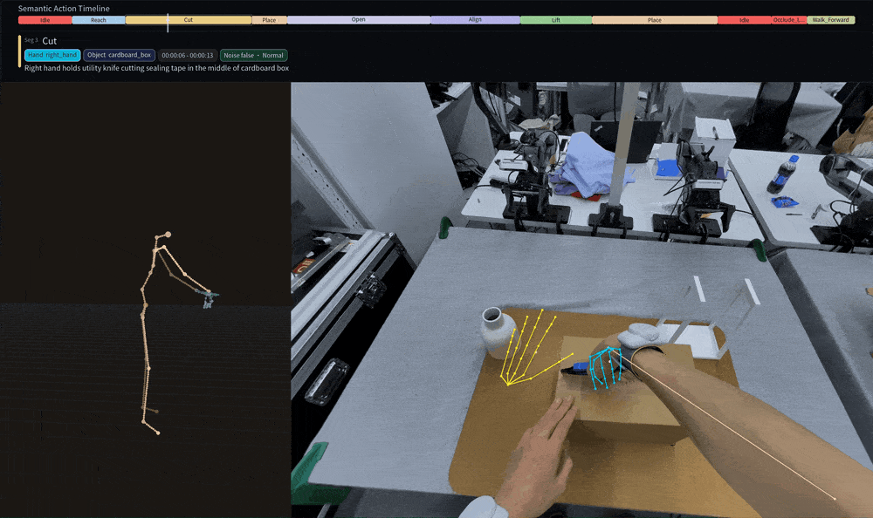
Task: Jump to the Reach segment in the timeline
Action: 99,20
